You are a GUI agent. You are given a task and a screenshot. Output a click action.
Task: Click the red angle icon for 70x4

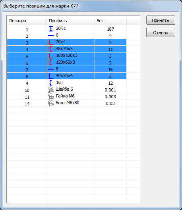(51, 42)
